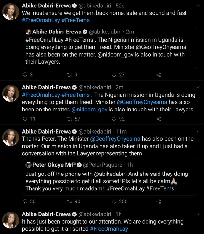Viewport: 204px width, 234px height.
Task: Share the tweet with 92 likes
Action: coord(159,119)
